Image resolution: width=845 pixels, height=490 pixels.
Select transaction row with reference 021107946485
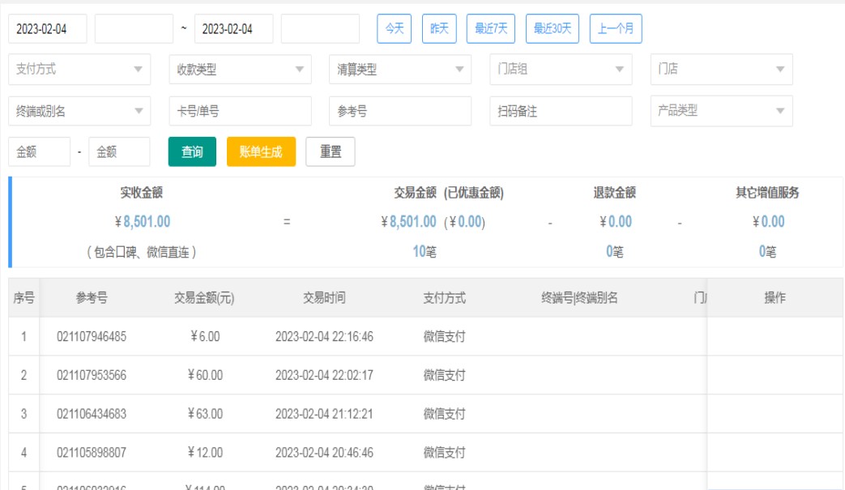pos(92,336)
